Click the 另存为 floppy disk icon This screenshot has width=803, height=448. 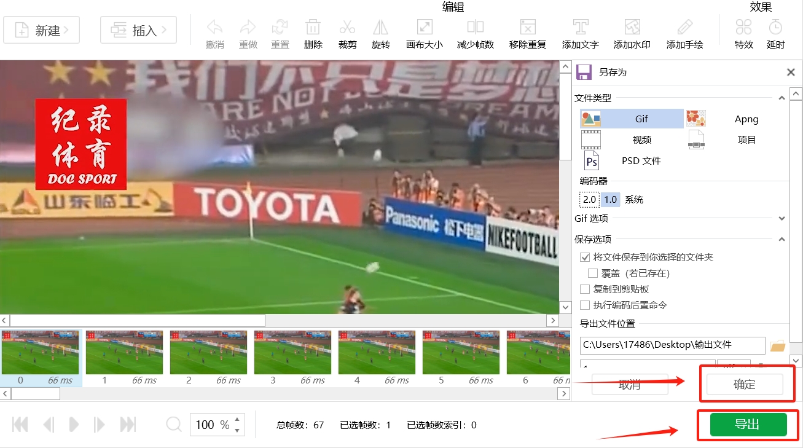(x=584, y=72)
